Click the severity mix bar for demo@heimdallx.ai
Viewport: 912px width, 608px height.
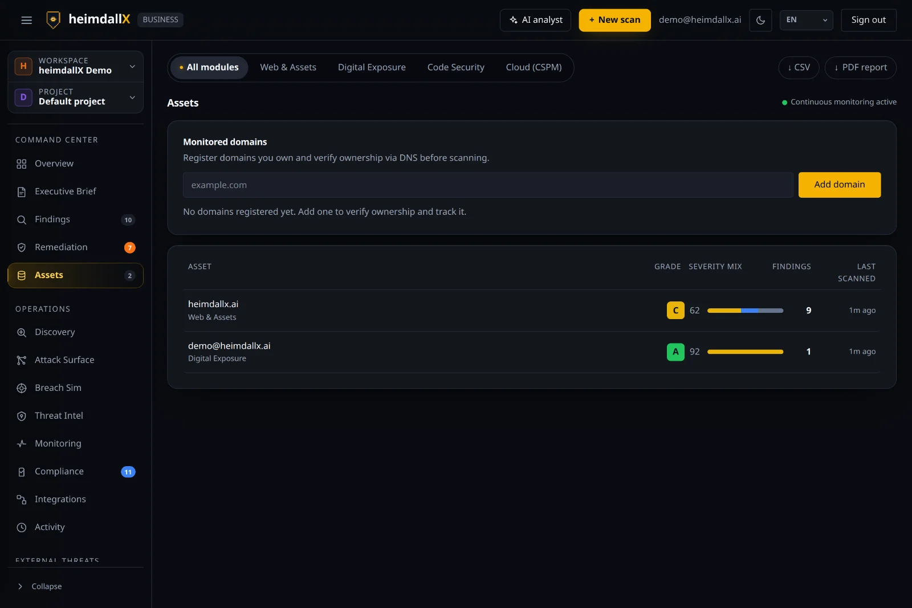[x=745, y=352]
